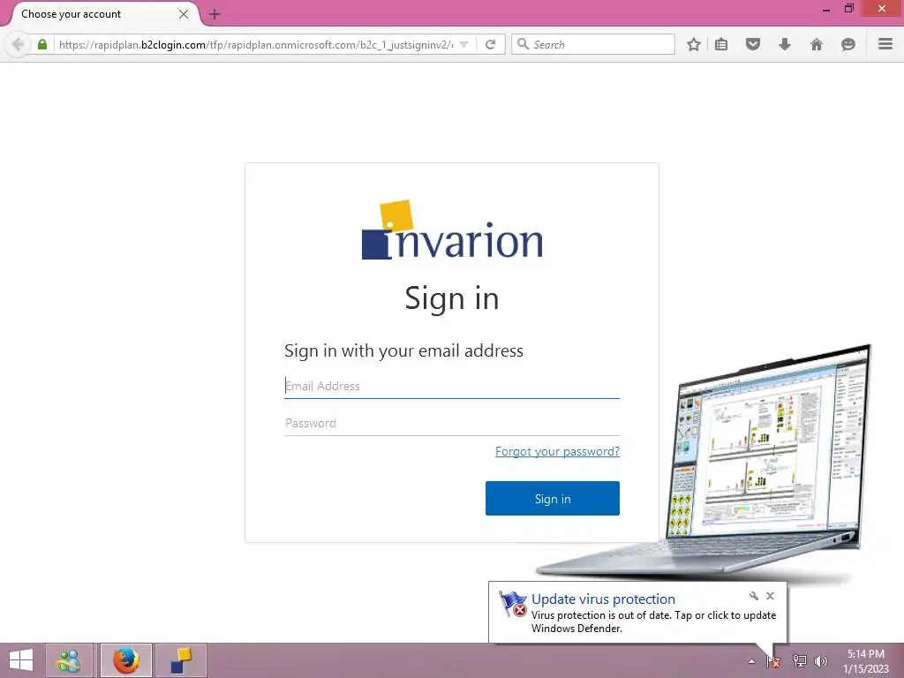This screenshot has height=678, width=904.
Task: Restore down the Firefox window
Action: (848, 8)
